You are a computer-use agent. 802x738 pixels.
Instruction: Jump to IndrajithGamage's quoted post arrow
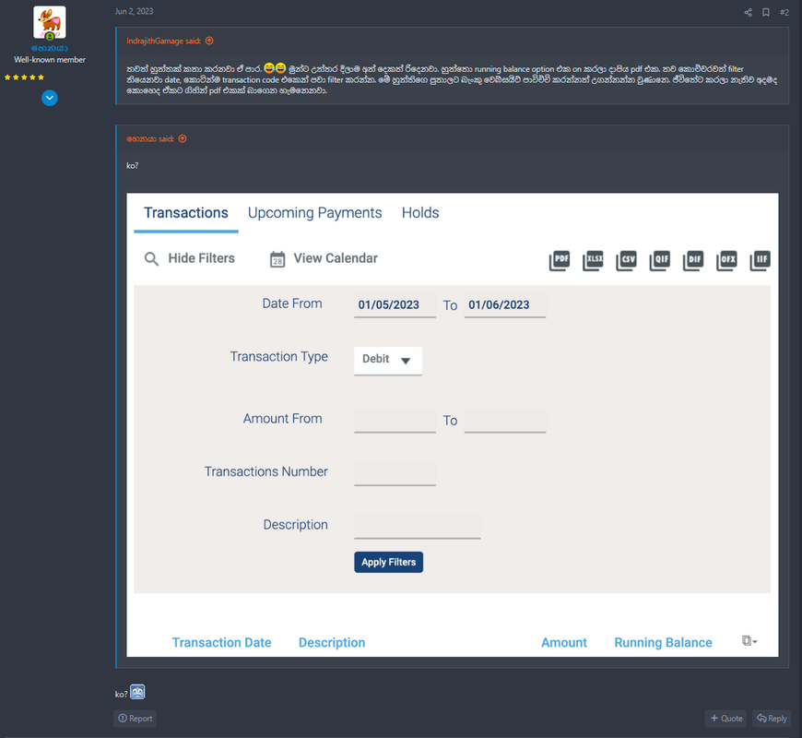pyautogui.click(x=209, y=41)
